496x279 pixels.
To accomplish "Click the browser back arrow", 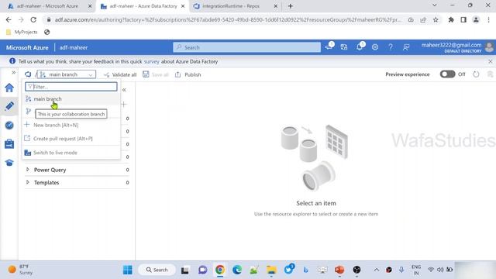I will [9, 19].
